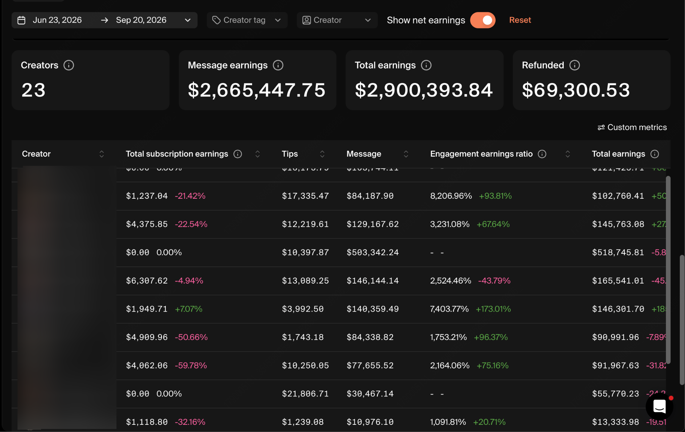
Task: Click the $4,375.85 subscription earnings cell
Action: [x=147, y=224]
